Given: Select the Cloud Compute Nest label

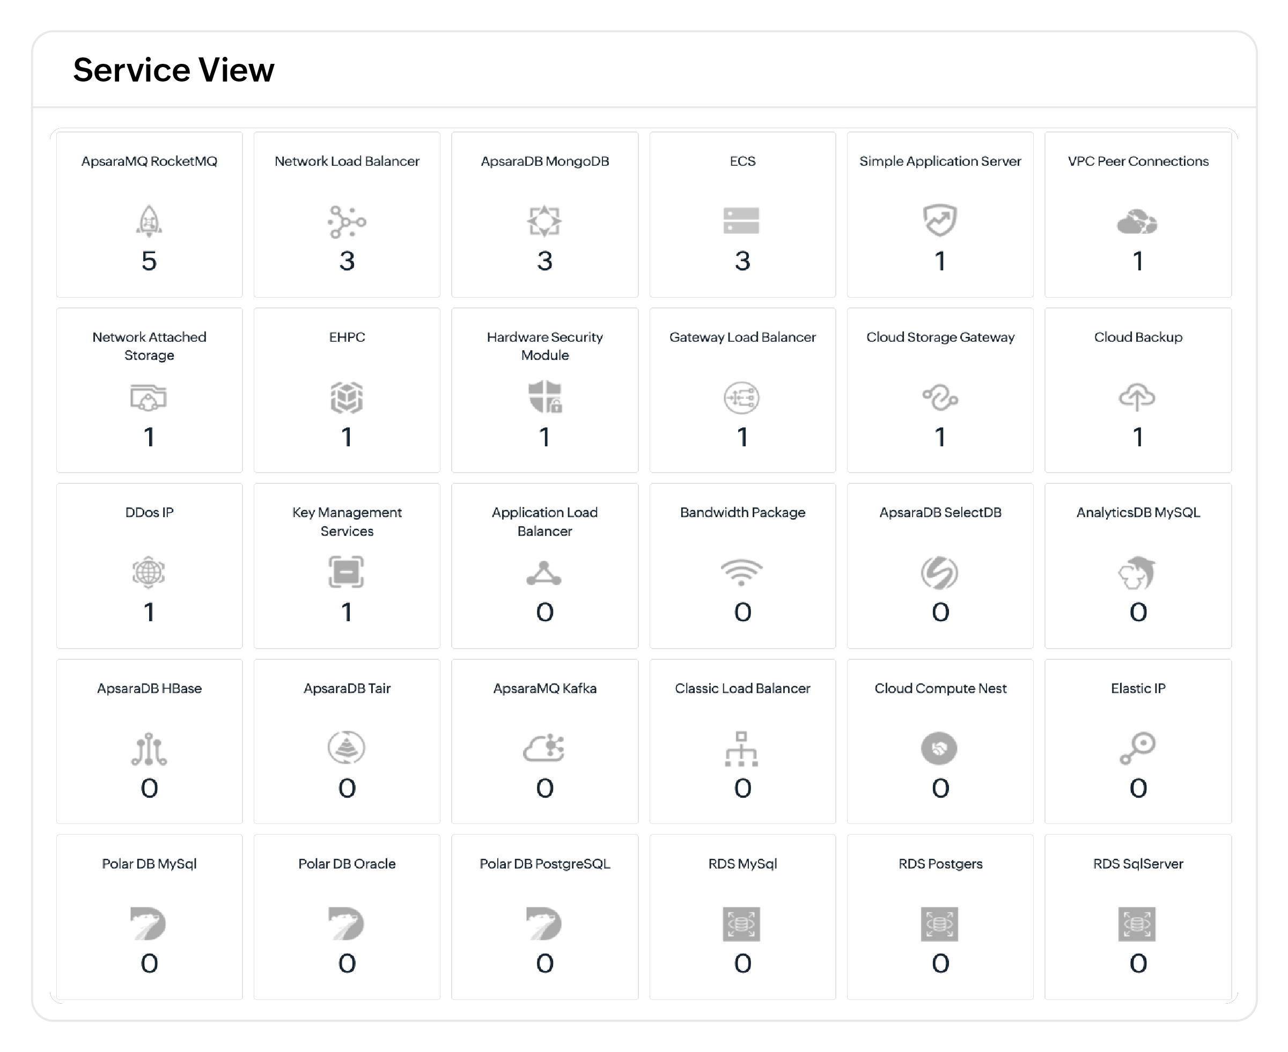Looking at the screenshot, I should pyautogui.click(x=940, y=688).
